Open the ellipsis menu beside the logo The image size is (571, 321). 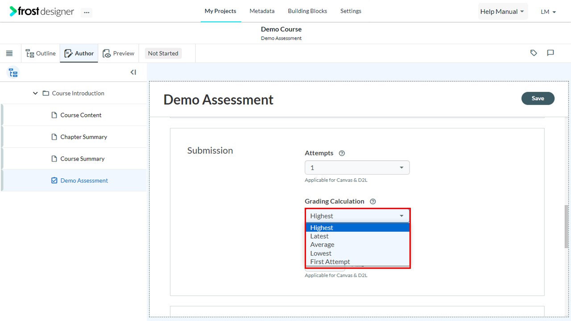pos(87,12)
